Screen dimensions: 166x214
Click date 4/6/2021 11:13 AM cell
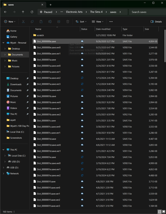(105, 139)
